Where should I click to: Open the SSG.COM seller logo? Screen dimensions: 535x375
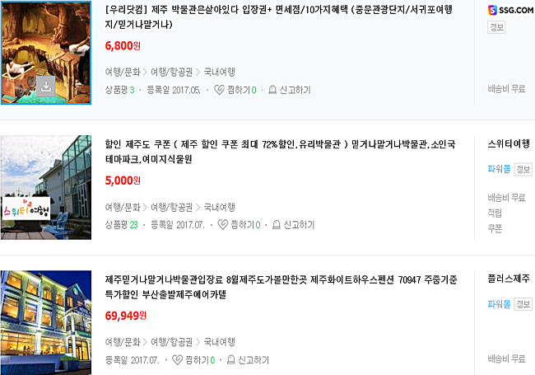[x=510, y=10]
